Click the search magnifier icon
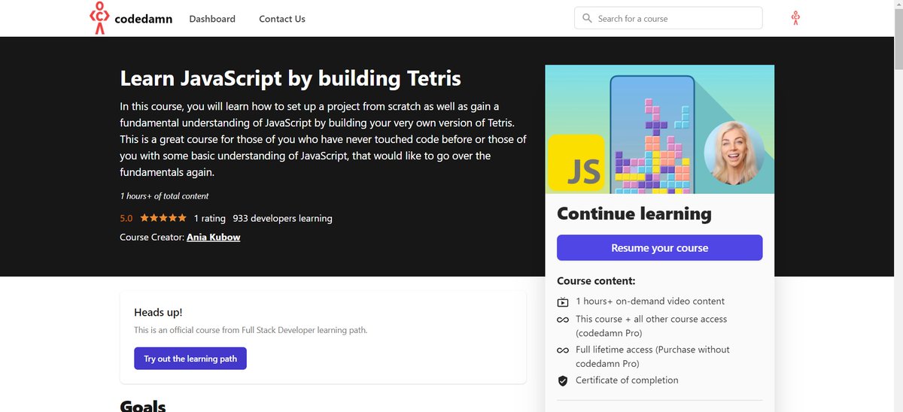903x412 pixels. (587, 19)
